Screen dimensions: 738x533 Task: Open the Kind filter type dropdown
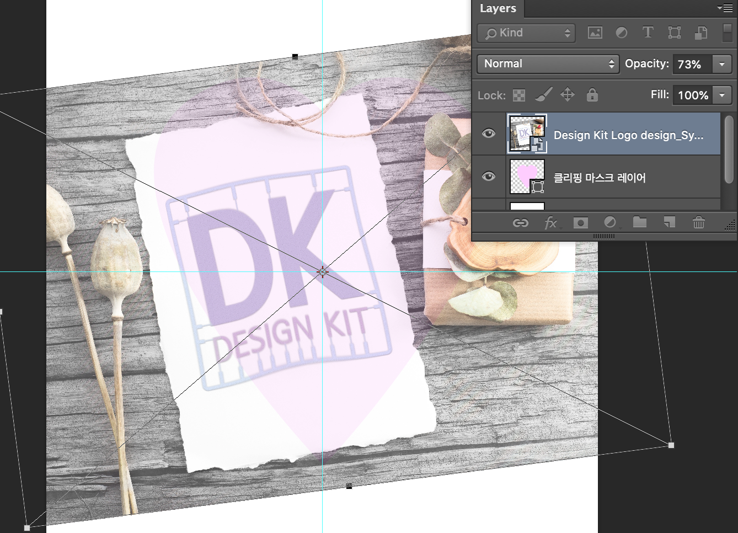(x=526, y=33)
